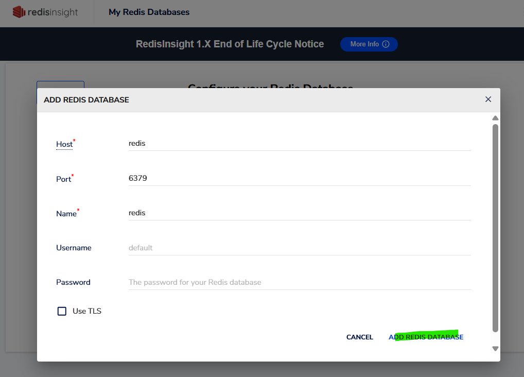Click the Port input field
The image size is (524, 377).
300,178
